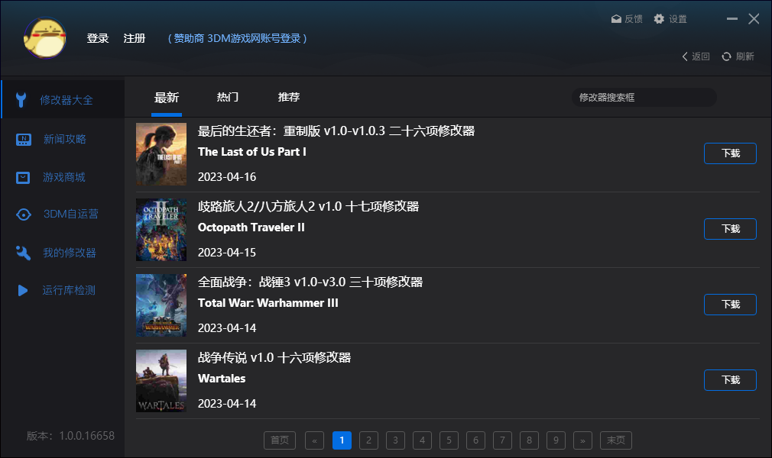Open the 新闻攻略 news icon
Image resolution: width=772 pixels, height=458 pixels.
tap(24, 140)
